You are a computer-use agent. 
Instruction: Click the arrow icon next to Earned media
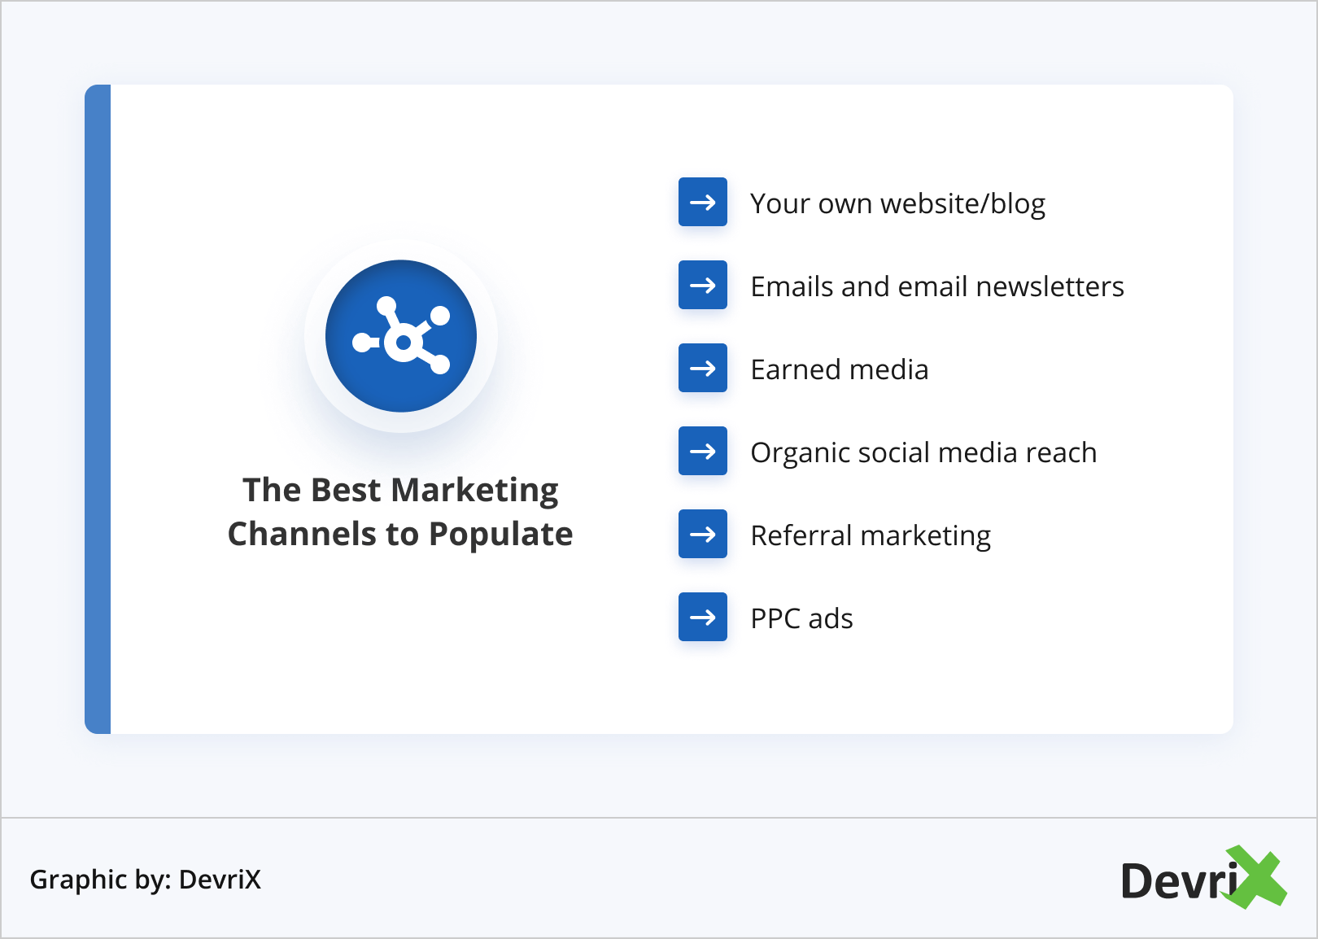point(703,368)
